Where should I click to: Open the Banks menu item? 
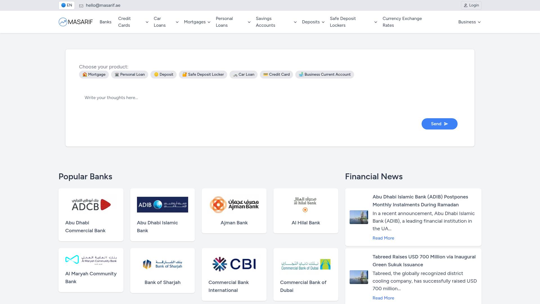[x=105, y=22]
